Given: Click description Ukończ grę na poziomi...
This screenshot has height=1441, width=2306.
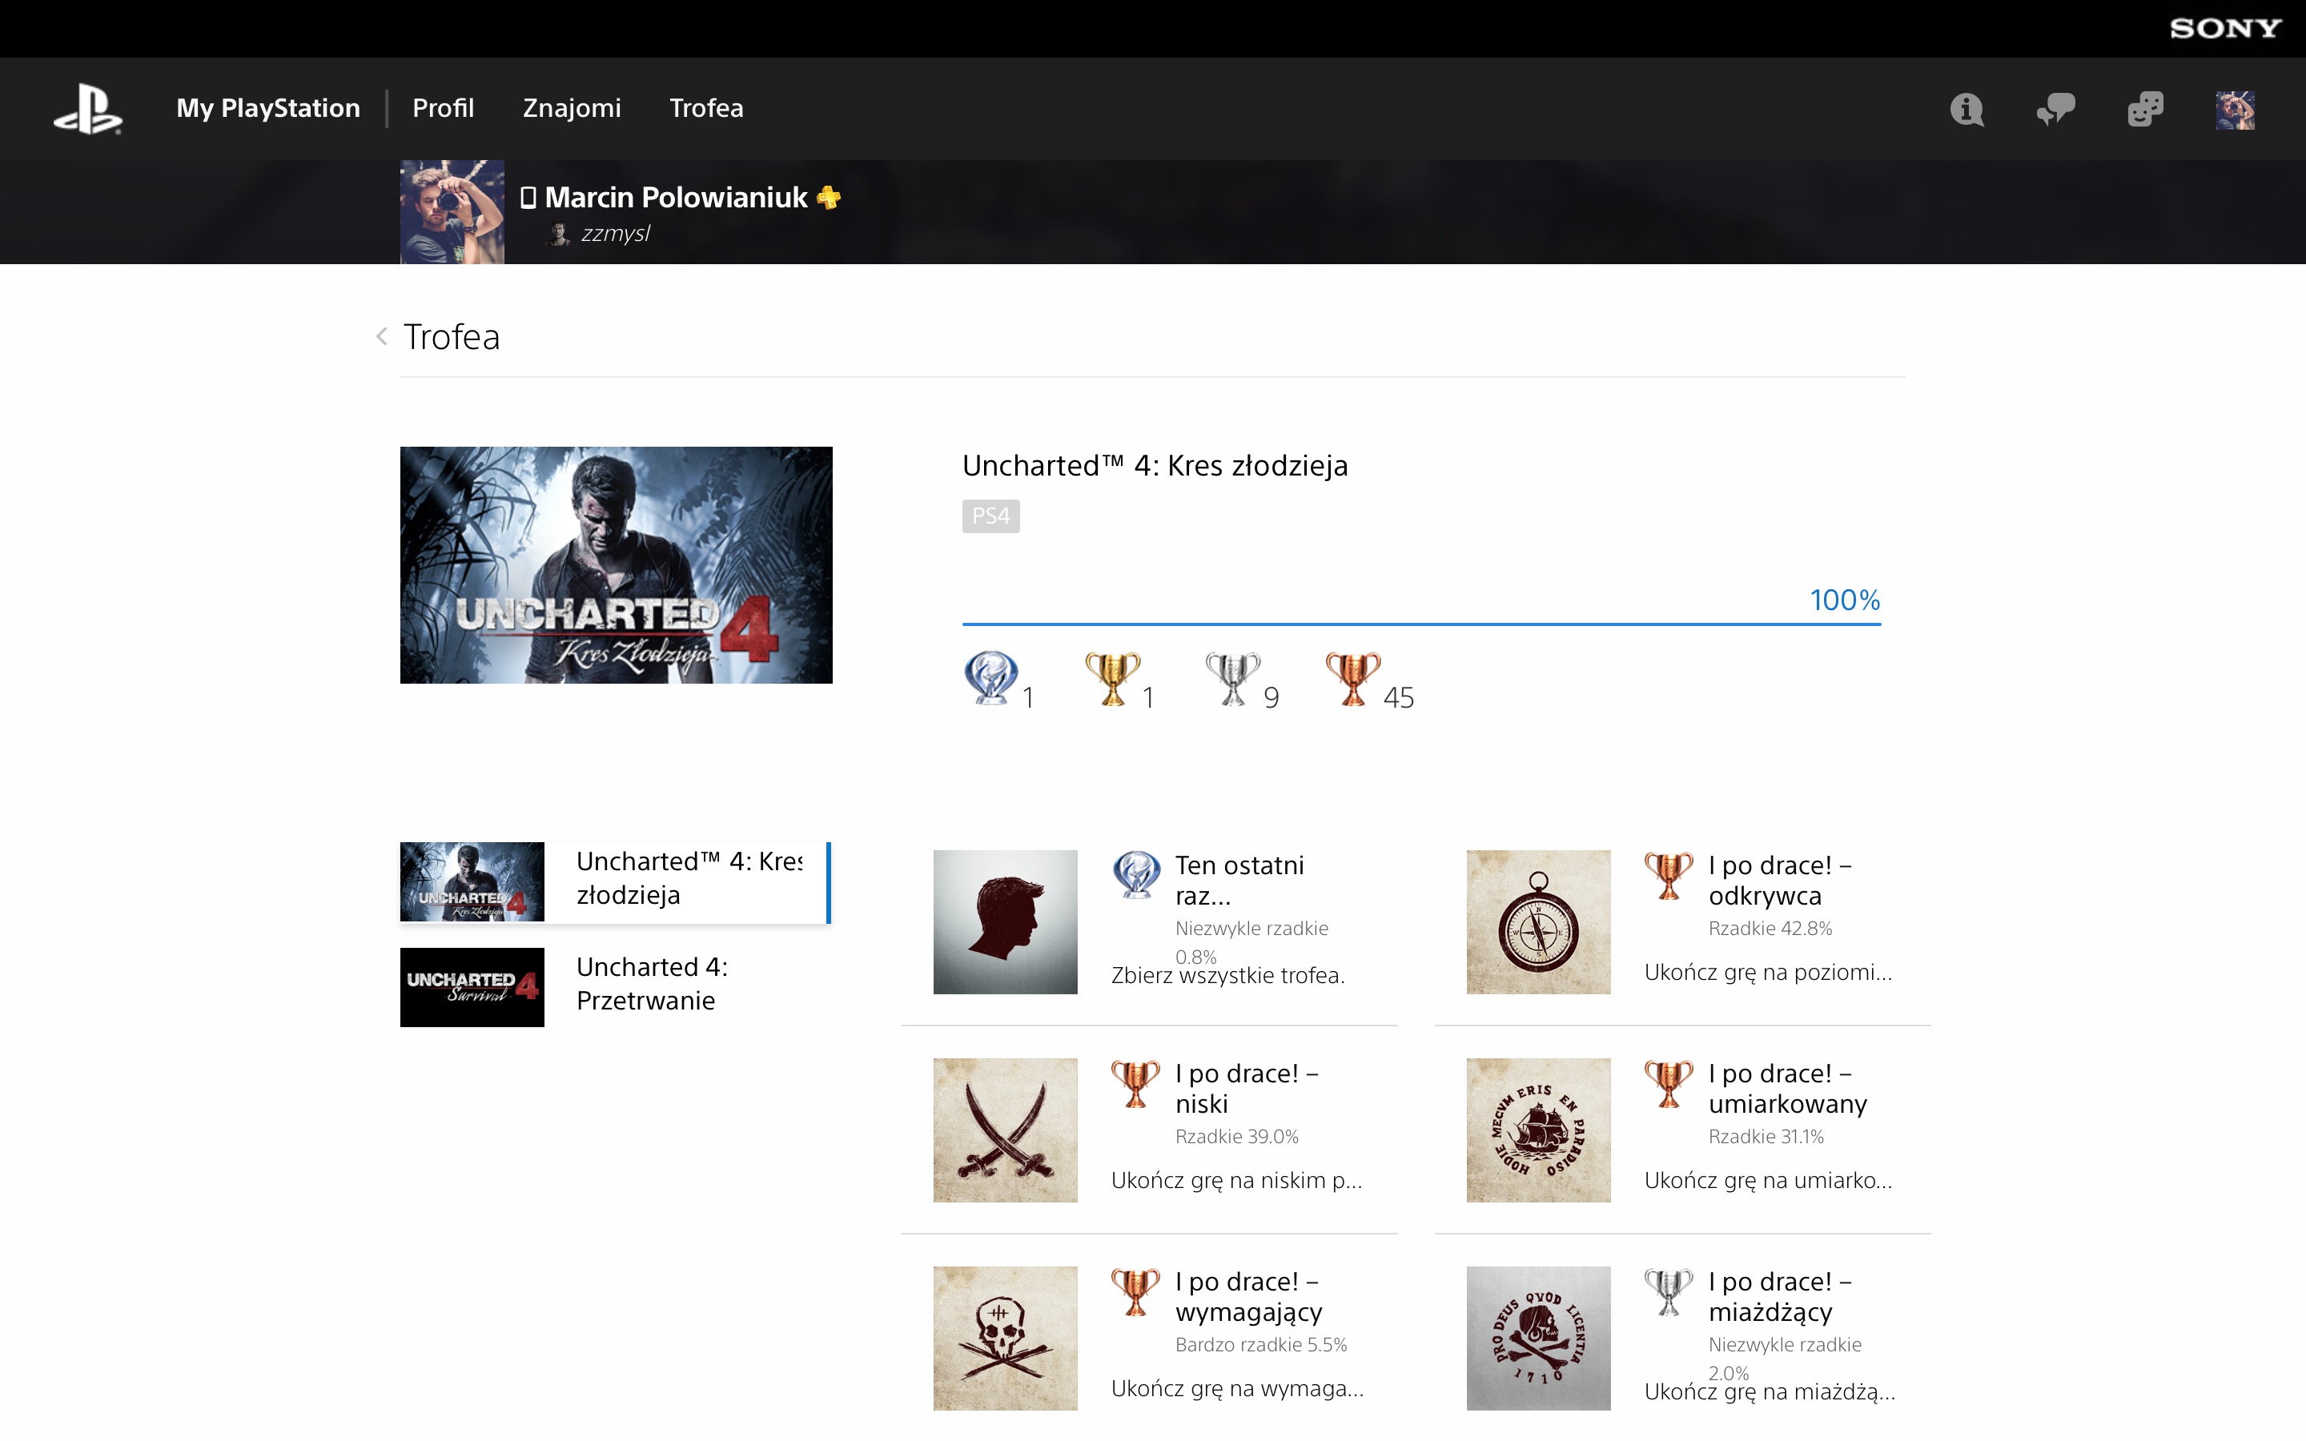Looking at the screenshot, I should point(1769,973).
